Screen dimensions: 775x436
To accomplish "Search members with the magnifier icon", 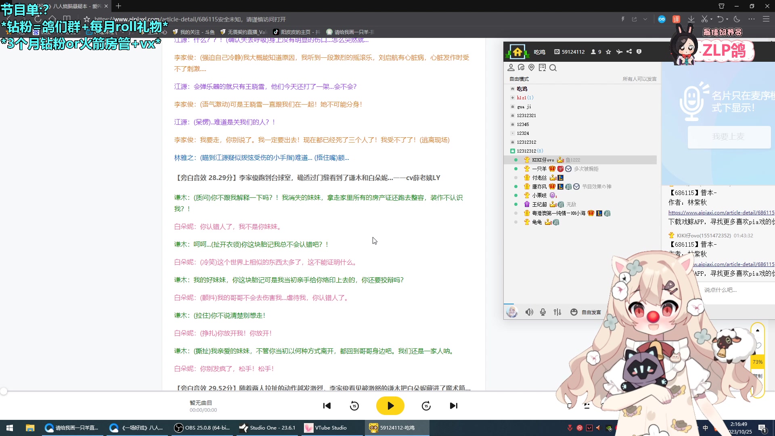I will pyautogui.click(x=553, y=67).
